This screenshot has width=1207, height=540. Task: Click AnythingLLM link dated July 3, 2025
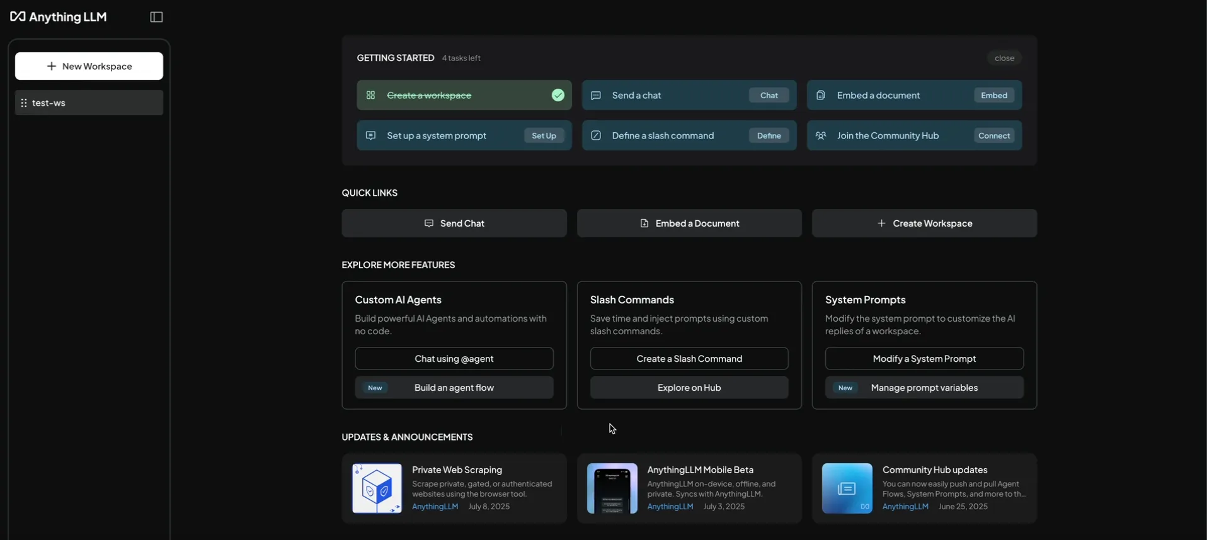pyautogui.click(x=670, y=507)
